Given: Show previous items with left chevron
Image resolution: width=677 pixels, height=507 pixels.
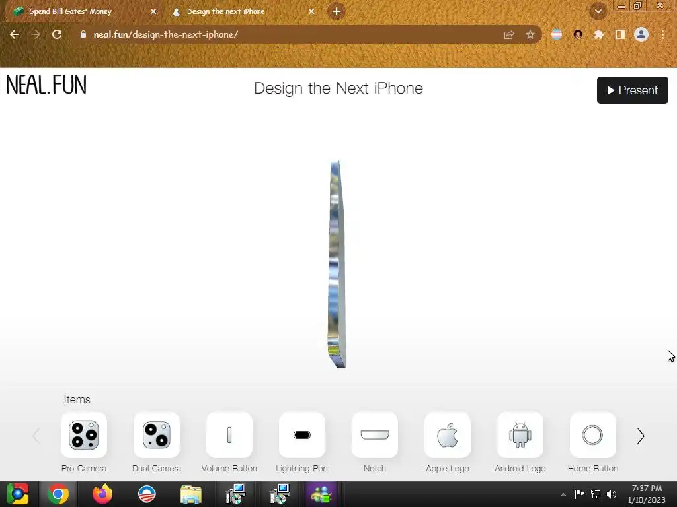Looking at the screenshot, I should click(x=36, y=436).
